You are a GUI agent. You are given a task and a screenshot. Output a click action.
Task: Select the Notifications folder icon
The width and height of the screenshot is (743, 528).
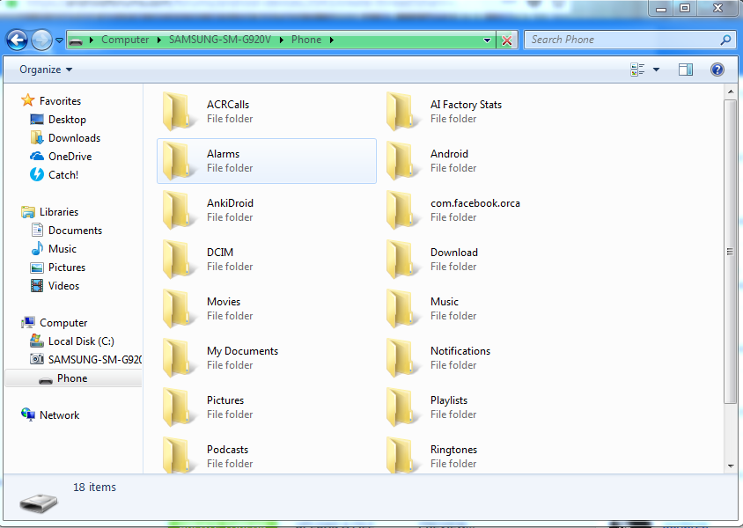401,358
